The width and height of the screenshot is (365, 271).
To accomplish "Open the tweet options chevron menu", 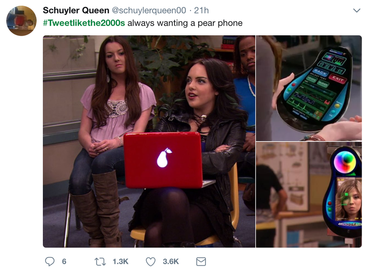I will [x=357, y=10].
